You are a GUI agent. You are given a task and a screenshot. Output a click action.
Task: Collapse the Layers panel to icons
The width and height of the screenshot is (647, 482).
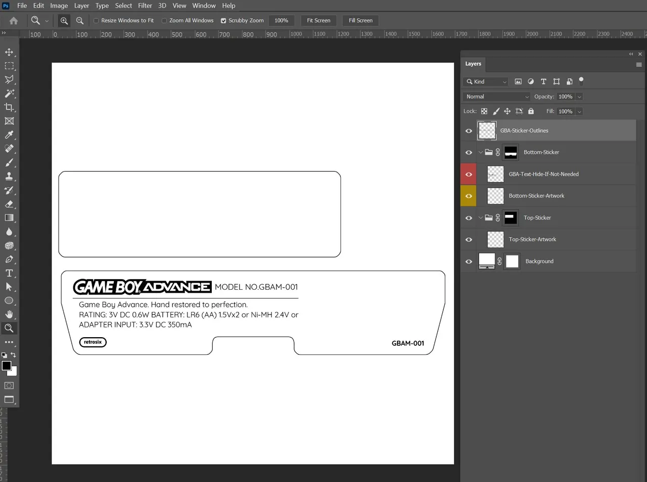(631, 54)
